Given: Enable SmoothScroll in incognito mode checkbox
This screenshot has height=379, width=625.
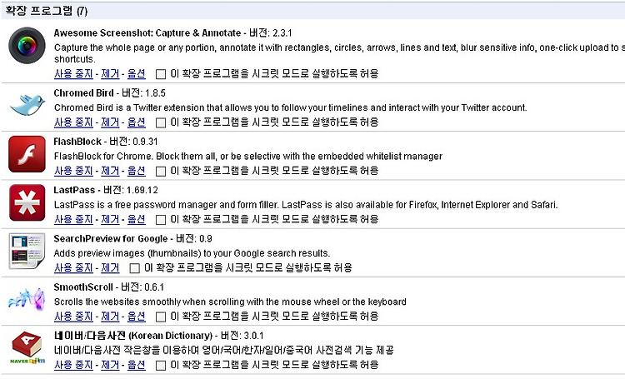Looking at the screenshot, I should click(x=161, y=317).
